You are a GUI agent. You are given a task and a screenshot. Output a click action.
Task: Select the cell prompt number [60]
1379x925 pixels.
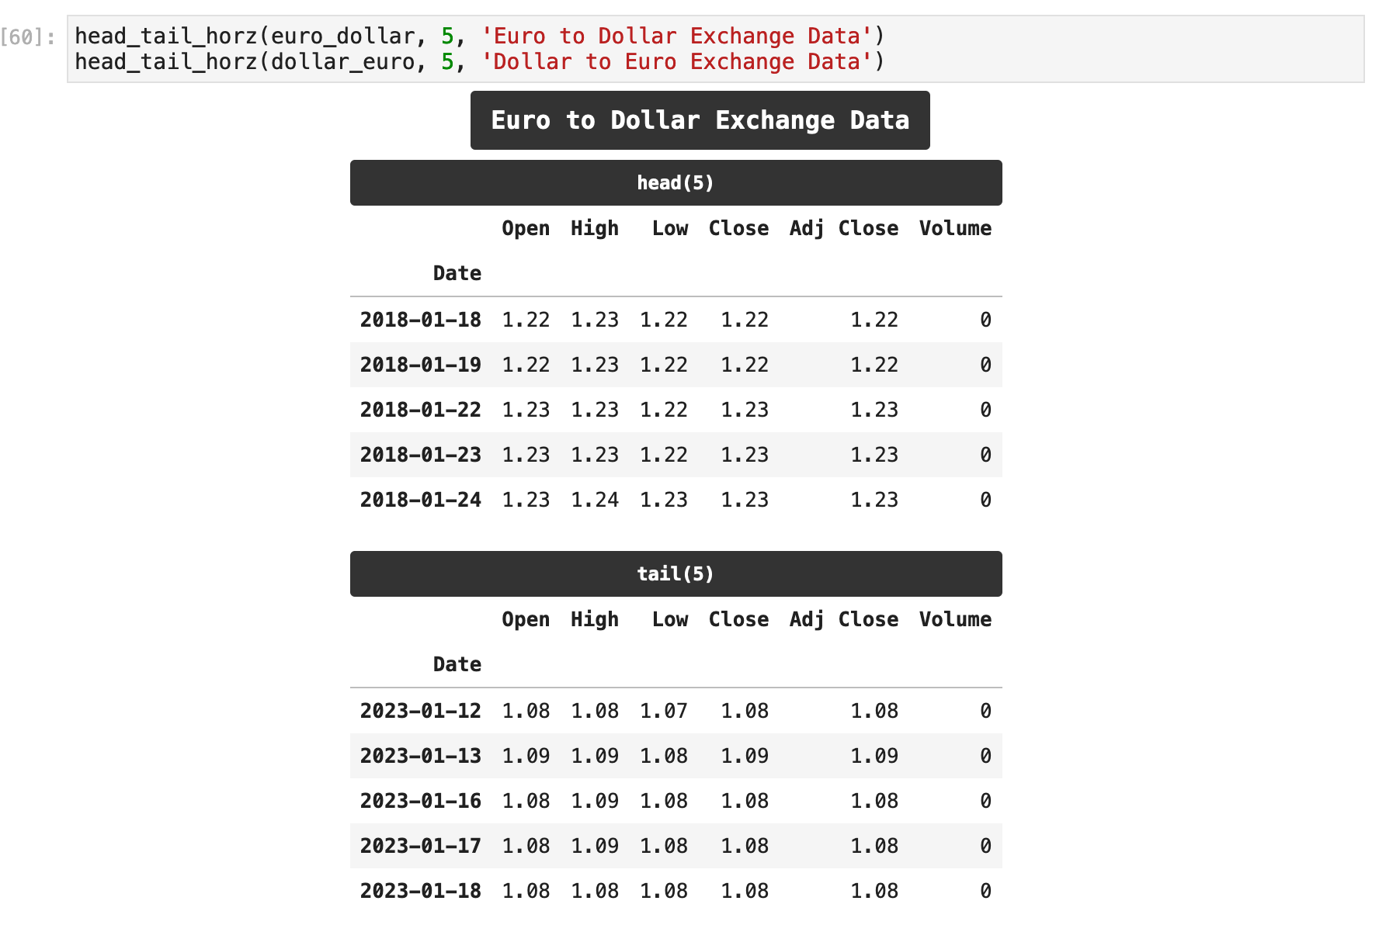(28, 36)
